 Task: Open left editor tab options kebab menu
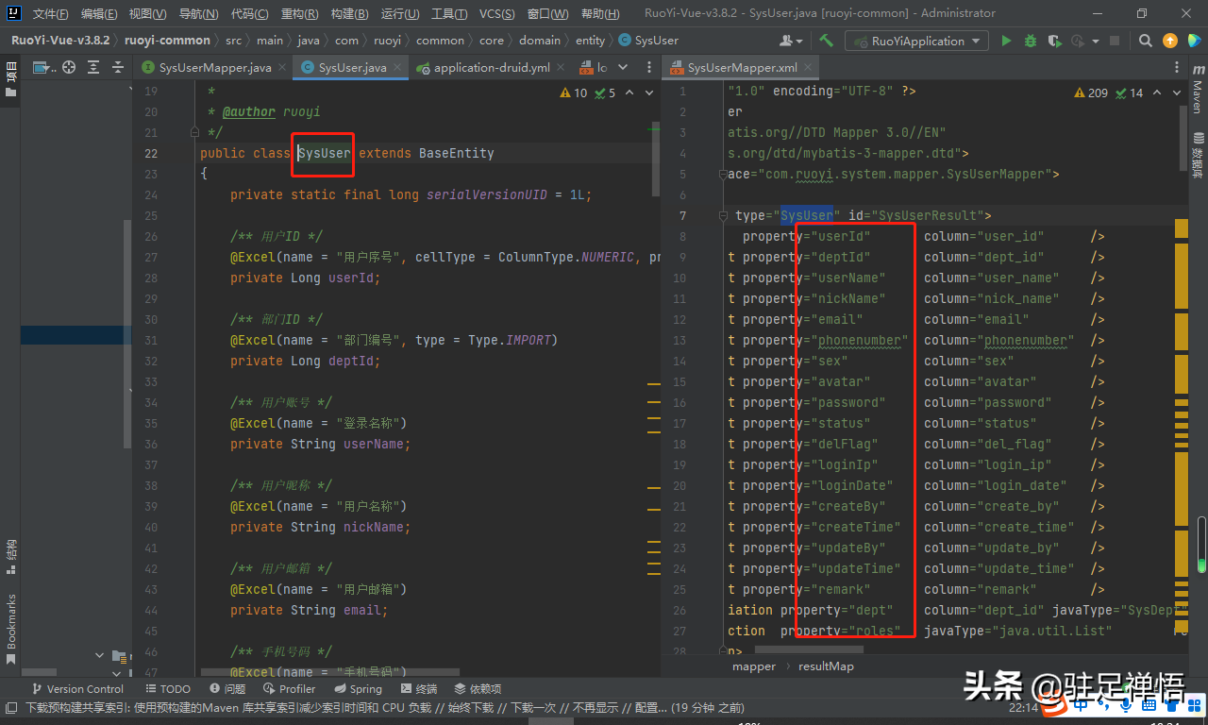[649, 67]
